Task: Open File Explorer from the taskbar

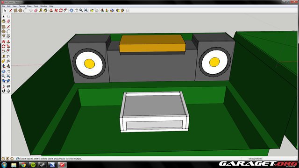Action: (14, 165)
